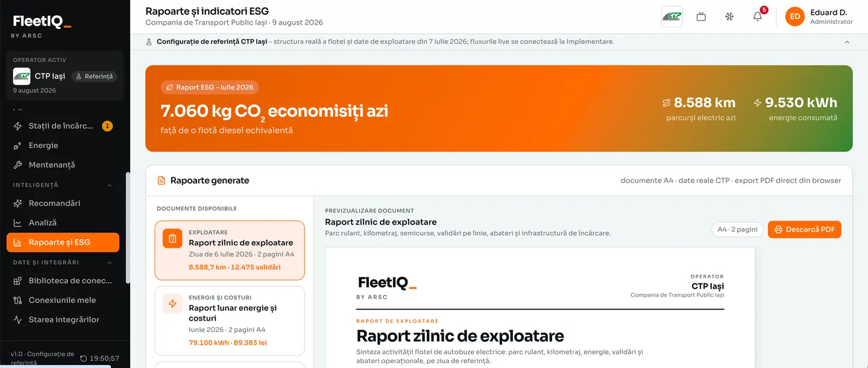Click the sparkles icon beside Recomandări
The height and width of the screenshot is (368, 868).
[x=18, y=203]
